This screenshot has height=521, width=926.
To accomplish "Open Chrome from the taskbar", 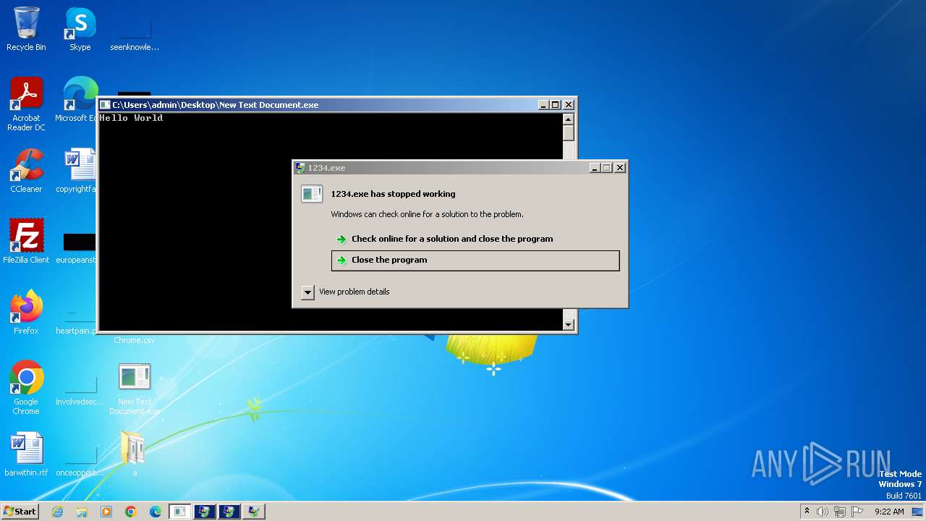I will 131,512.
